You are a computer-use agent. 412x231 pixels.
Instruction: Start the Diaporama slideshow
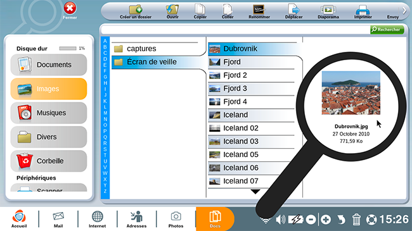tap(328, 11)
